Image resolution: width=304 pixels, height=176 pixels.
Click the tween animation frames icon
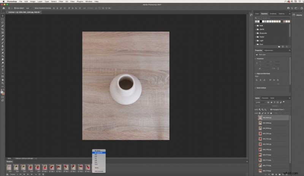(36, 174)
